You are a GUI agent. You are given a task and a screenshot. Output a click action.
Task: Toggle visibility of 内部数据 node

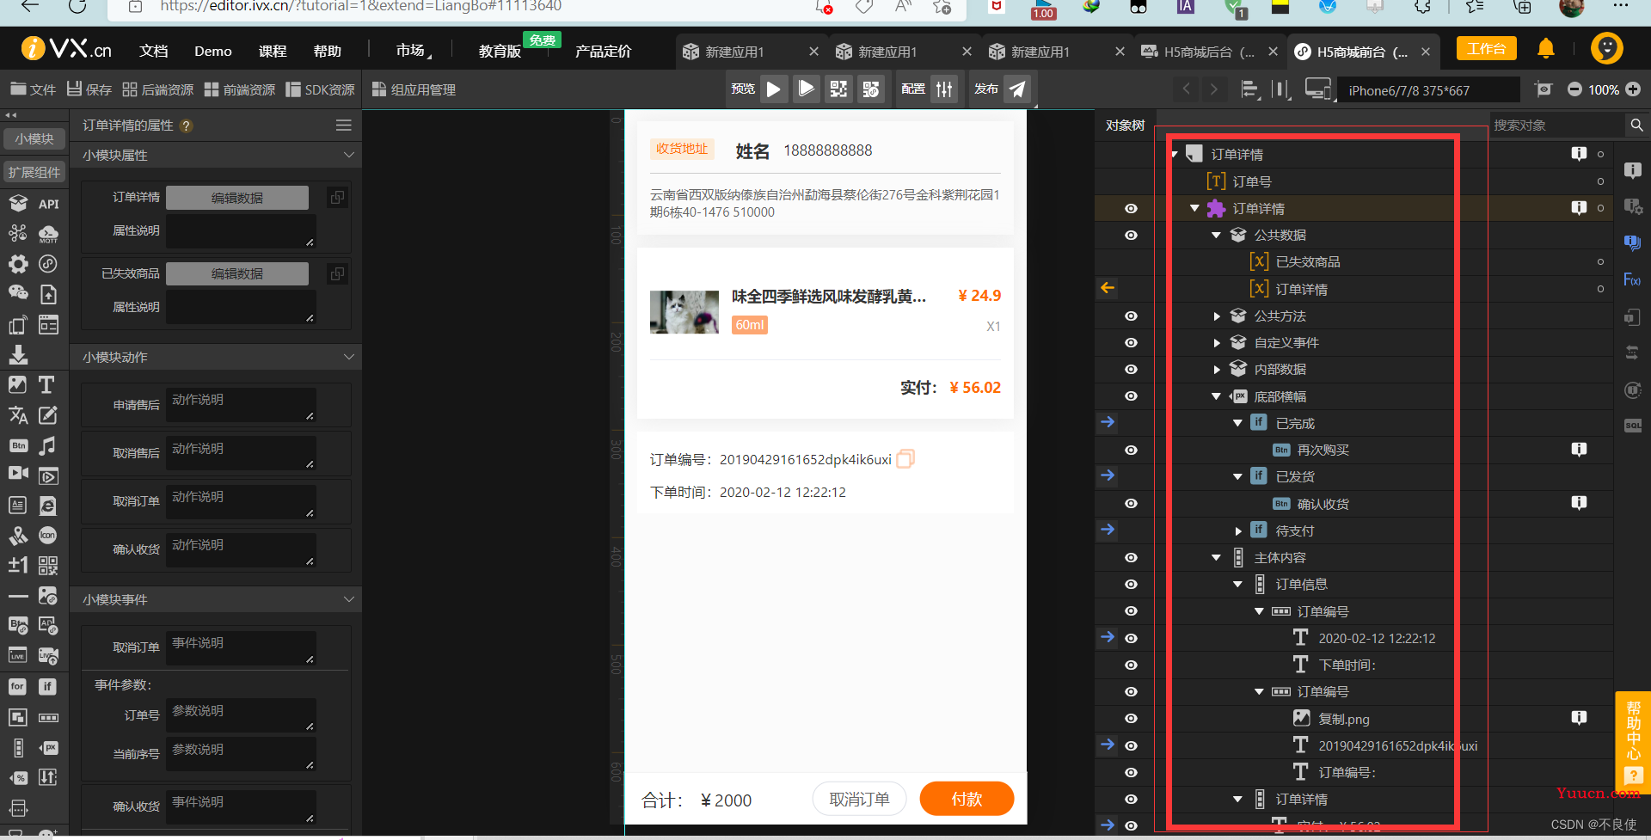pyautogui.click(x=1131, y=370)
